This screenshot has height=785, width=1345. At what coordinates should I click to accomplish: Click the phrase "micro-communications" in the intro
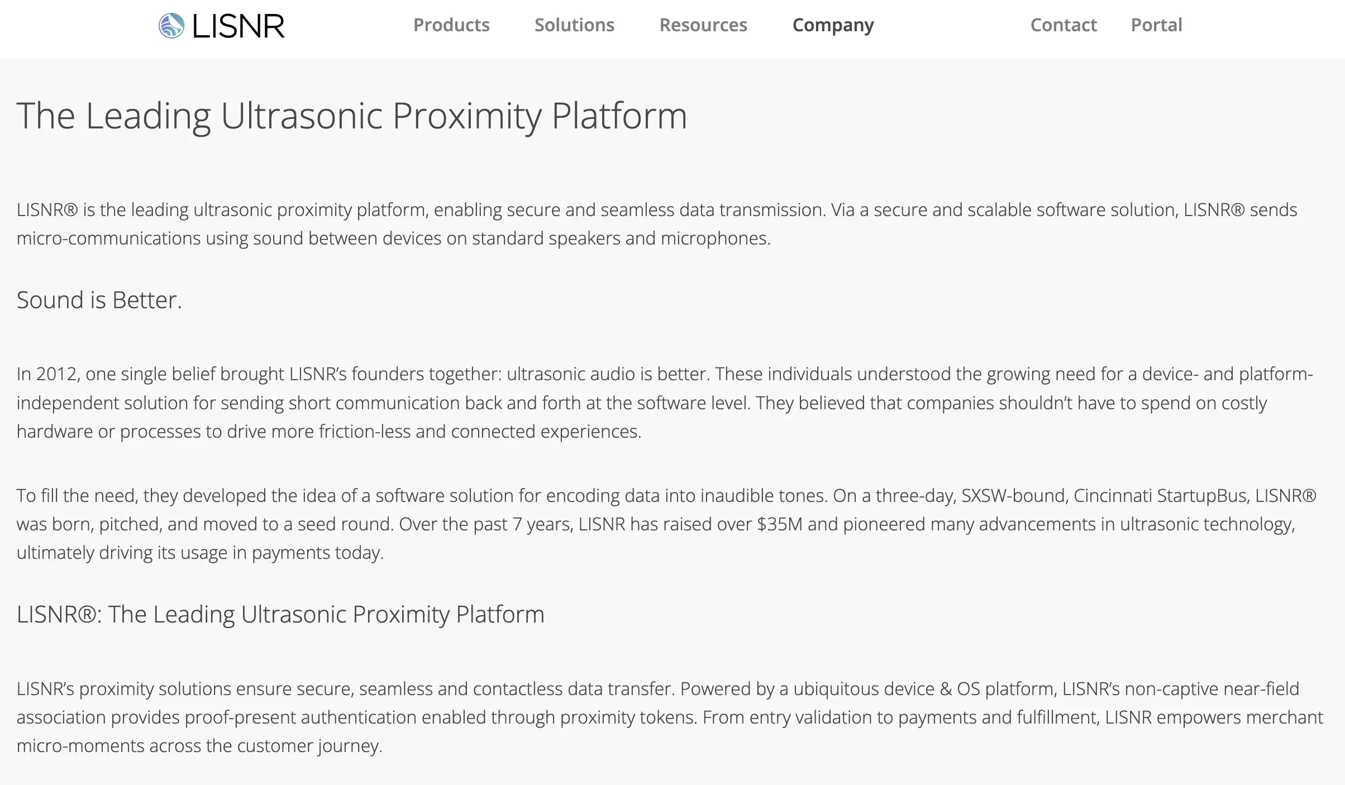pyautogui.click(x=108, y=238)
